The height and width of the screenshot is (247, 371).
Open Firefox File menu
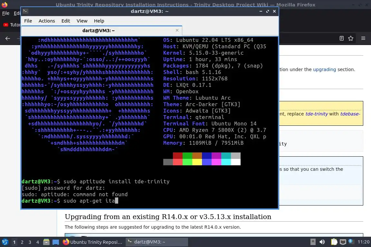tap(6, 13)
